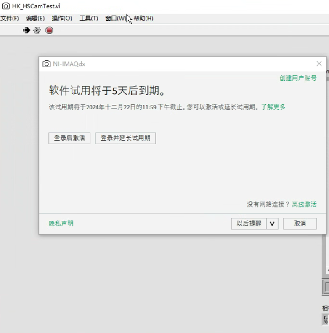
Task: Click the 登录后激活 button
Action: click(69, 138)
